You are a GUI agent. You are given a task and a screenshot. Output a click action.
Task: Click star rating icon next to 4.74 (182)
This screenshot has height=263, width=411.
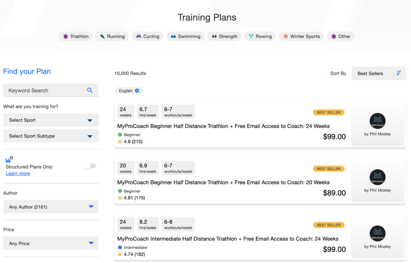coord(120,254)
